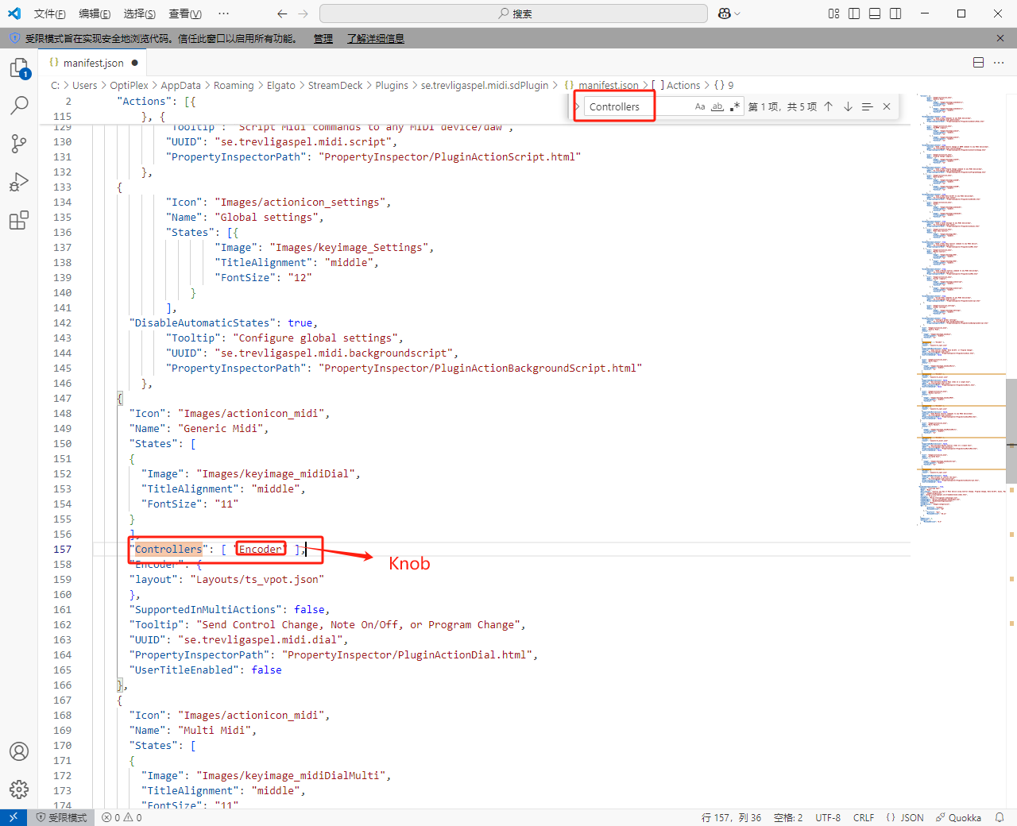Toggle regular expression search option
Image resolution: width=1017 pixels, height=826 pixels.
[735, 106]
